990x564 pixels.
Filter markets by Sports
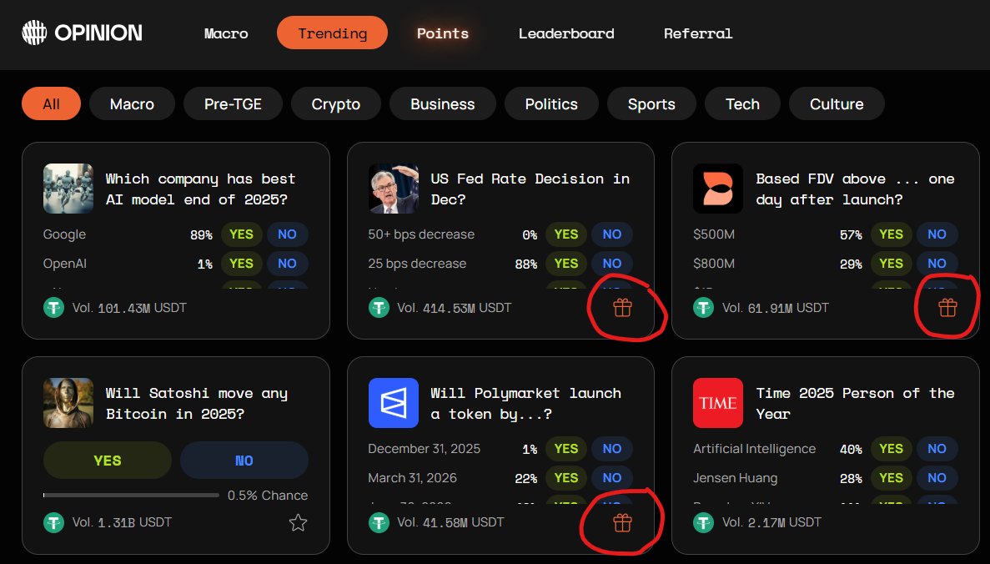point(651,103)
